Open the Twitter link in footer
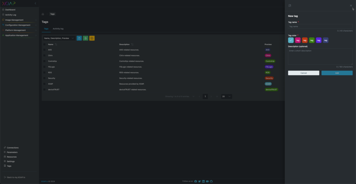The image size is (356, 184). pyautogui.click(x=200, y=181)
